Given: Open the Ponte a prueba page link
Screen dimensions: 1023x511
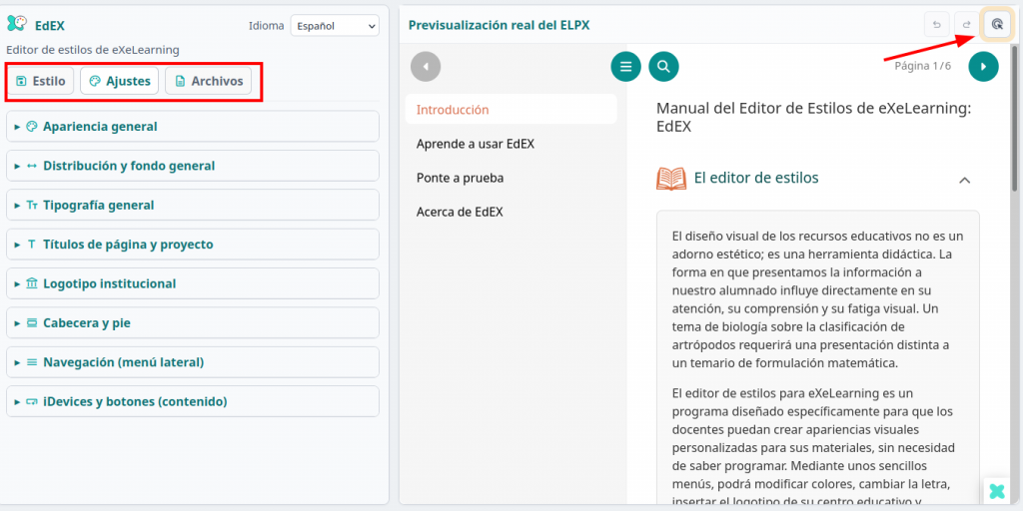Looking at the screenshot, I should 460,178.
